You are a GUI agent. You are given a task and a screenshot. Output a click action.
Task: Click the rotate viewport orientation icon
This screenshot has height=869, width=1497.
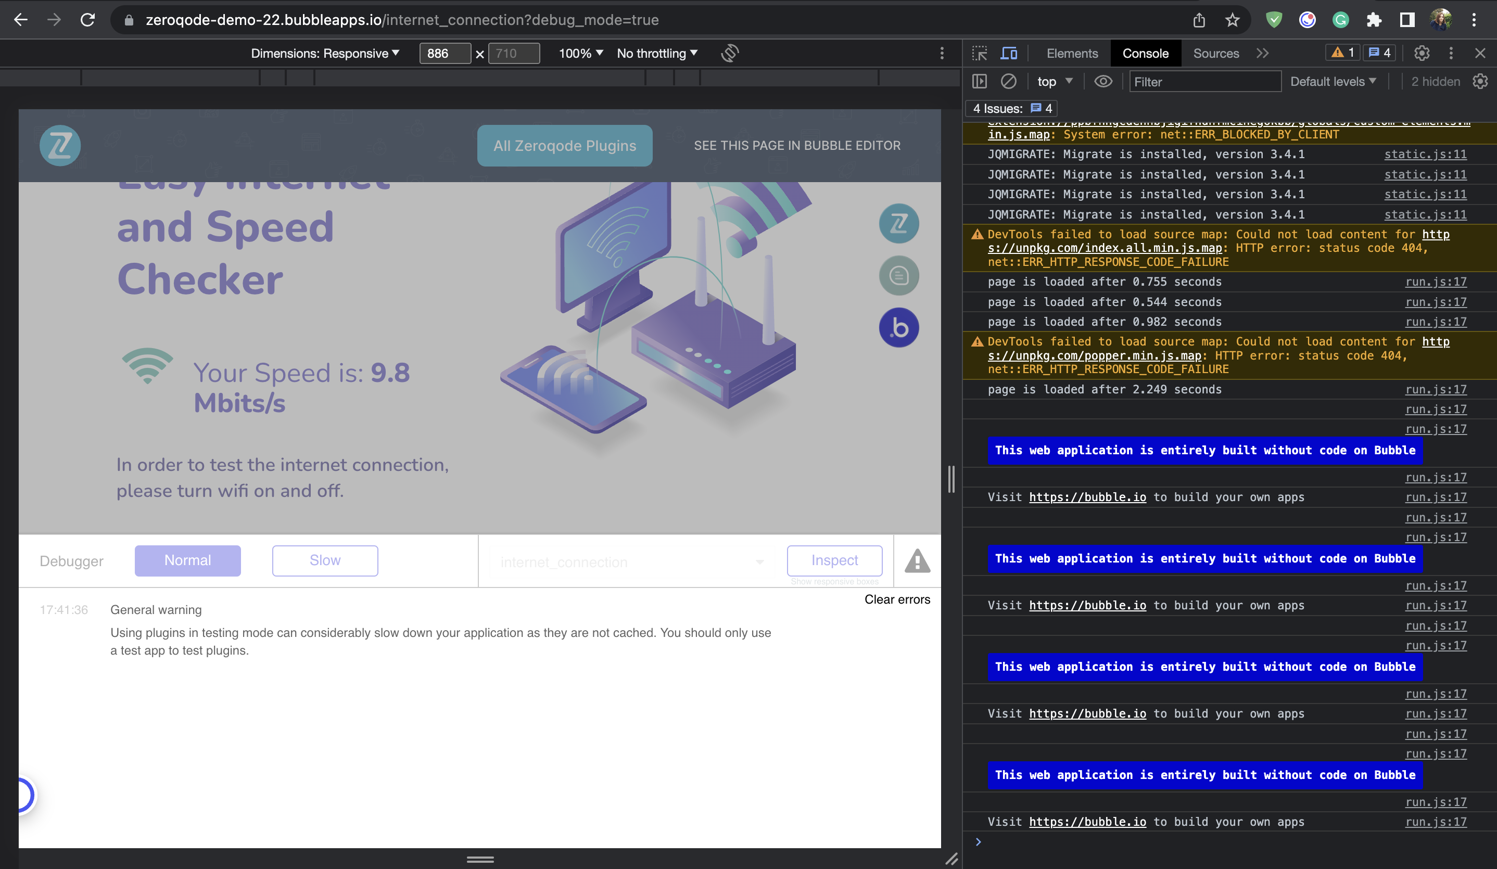pyautogui.click(x=730, y=53)
